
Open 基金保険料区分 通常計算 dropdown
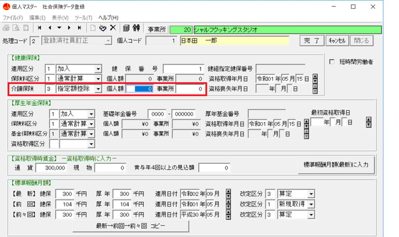[91, 134]
